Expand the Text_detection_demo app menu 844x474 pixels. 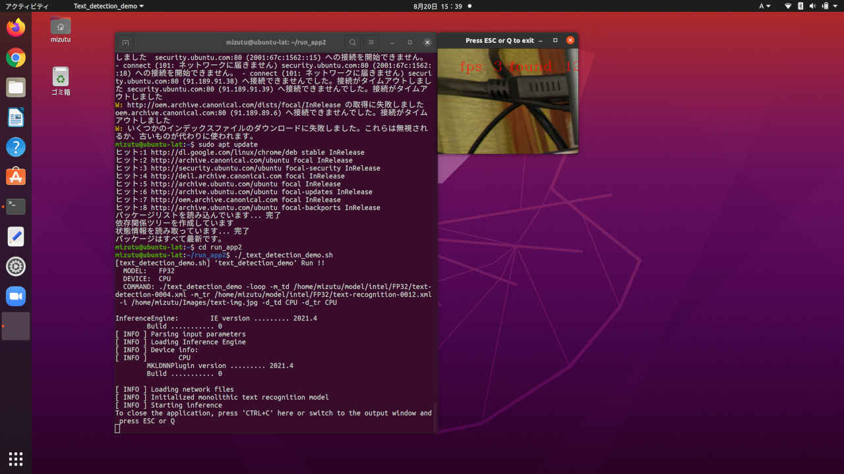pos(108,6)
